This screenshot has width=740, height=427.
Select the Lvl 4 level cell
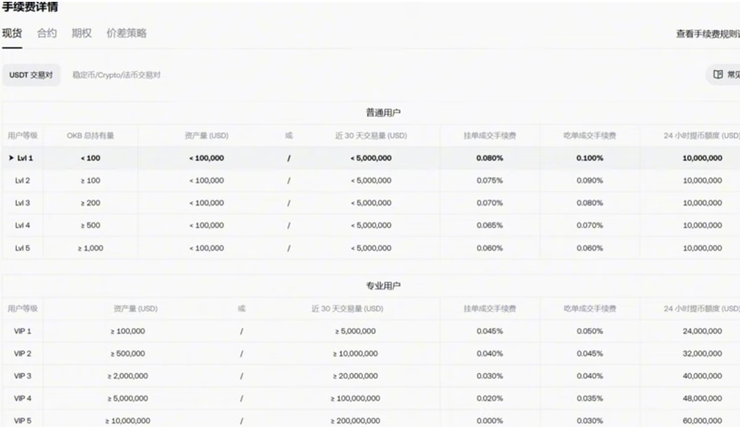tap(22, 226)
